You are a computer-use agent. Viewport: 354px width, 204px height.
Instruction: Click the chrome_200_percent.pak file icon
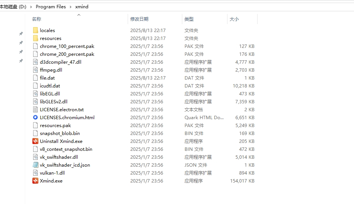click(x=35, y=54)
